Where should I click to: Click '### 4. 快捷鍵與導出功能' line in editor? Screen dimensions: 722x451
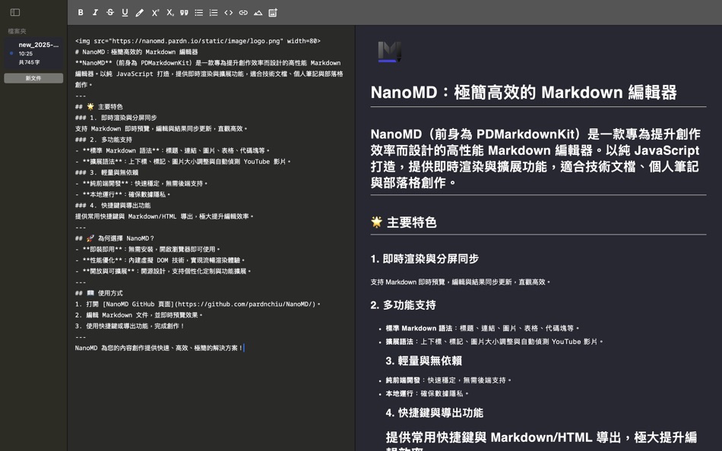pos(112,205)
